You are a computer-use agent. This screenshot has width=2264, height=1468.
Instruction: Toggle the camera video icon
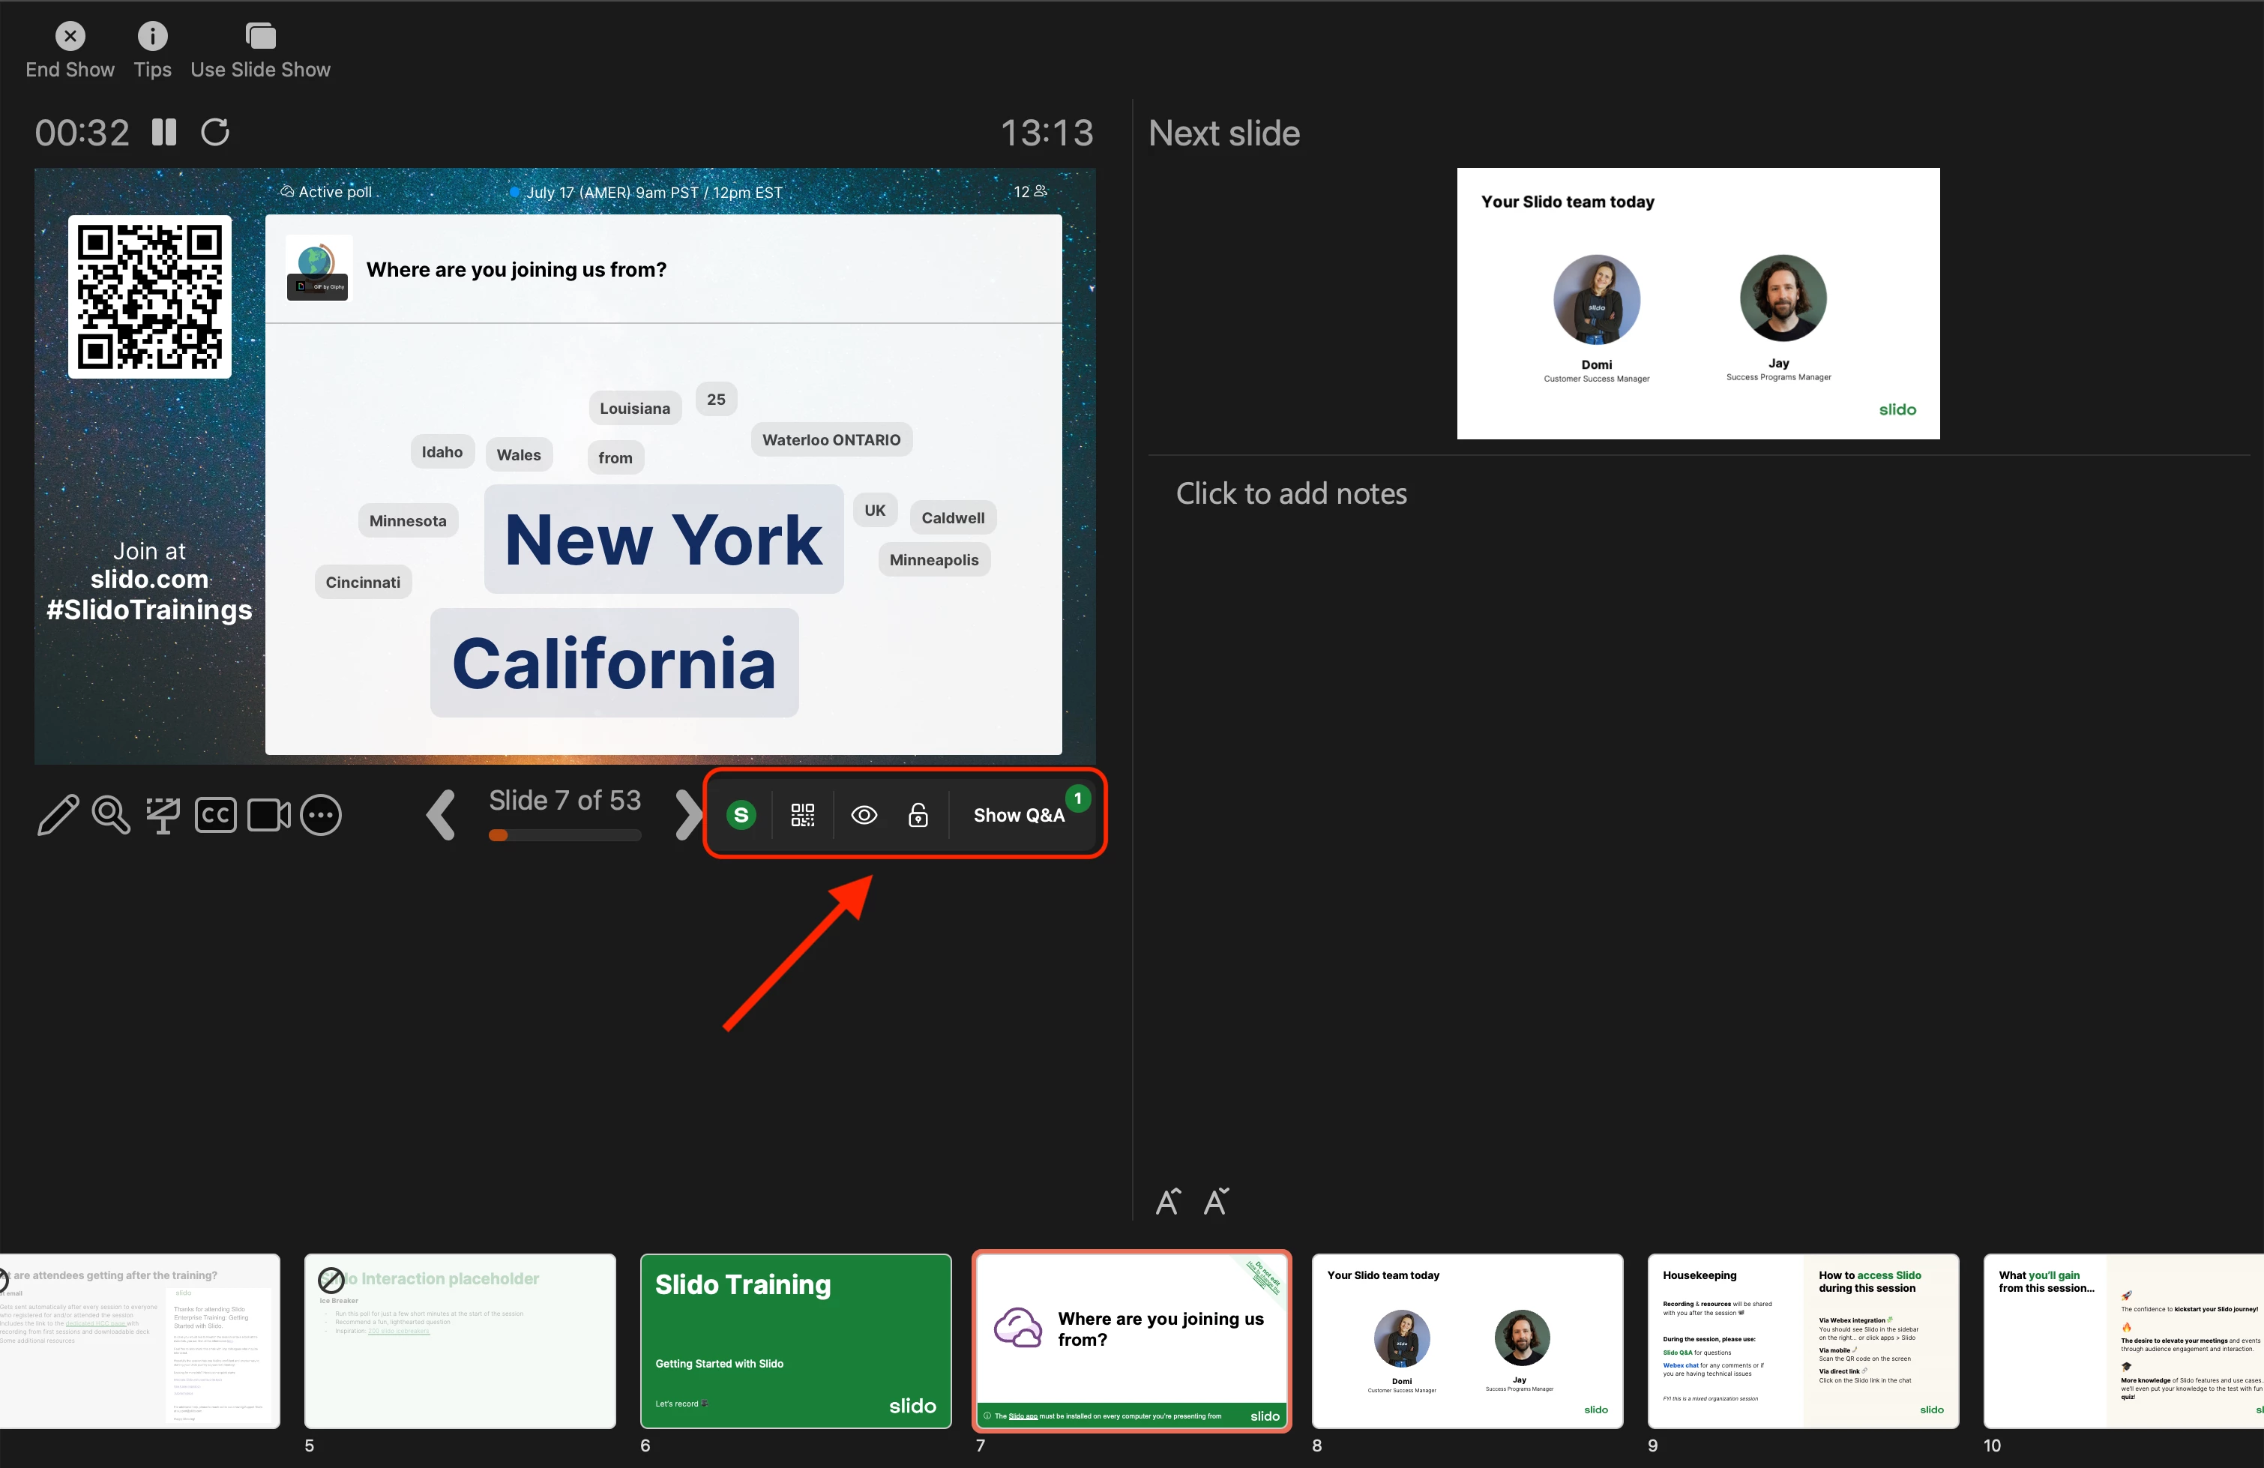pos(268,815)
